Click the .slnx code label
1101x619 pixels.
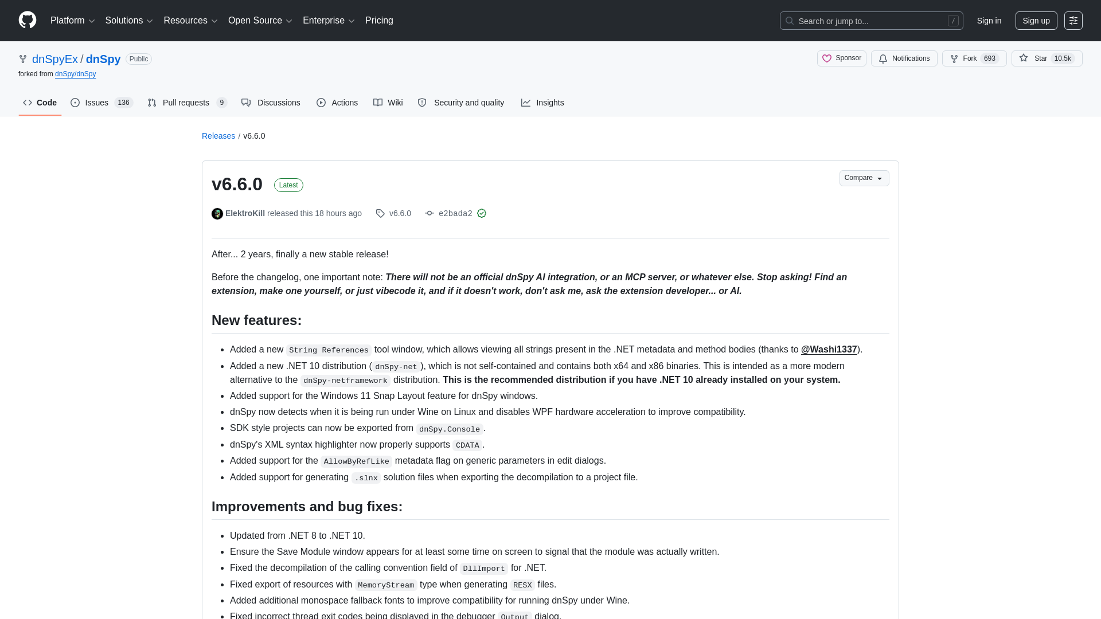click(x=366, y=478)
